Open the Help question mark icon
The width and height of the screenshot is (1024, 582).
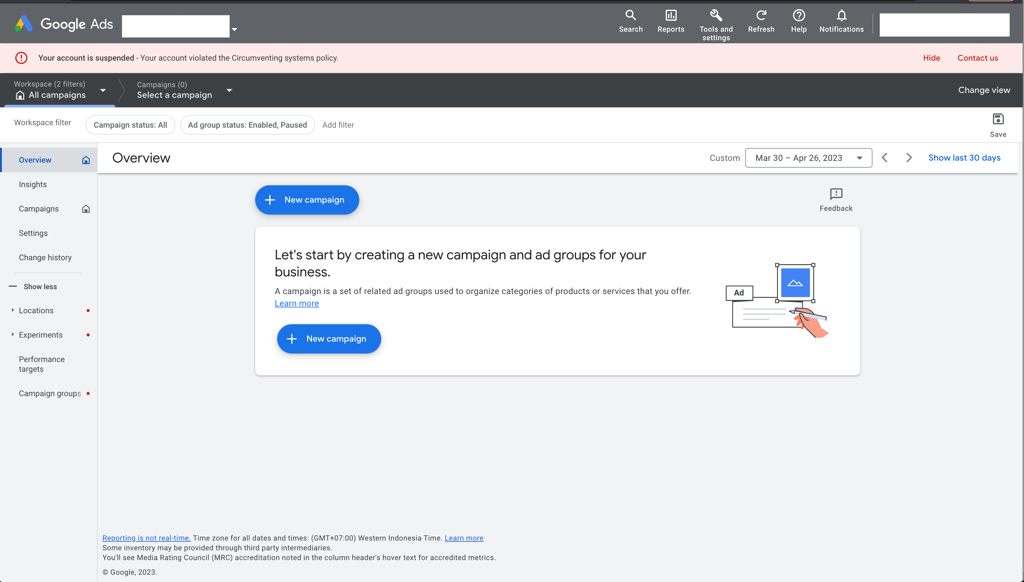[x=798, y=16]
